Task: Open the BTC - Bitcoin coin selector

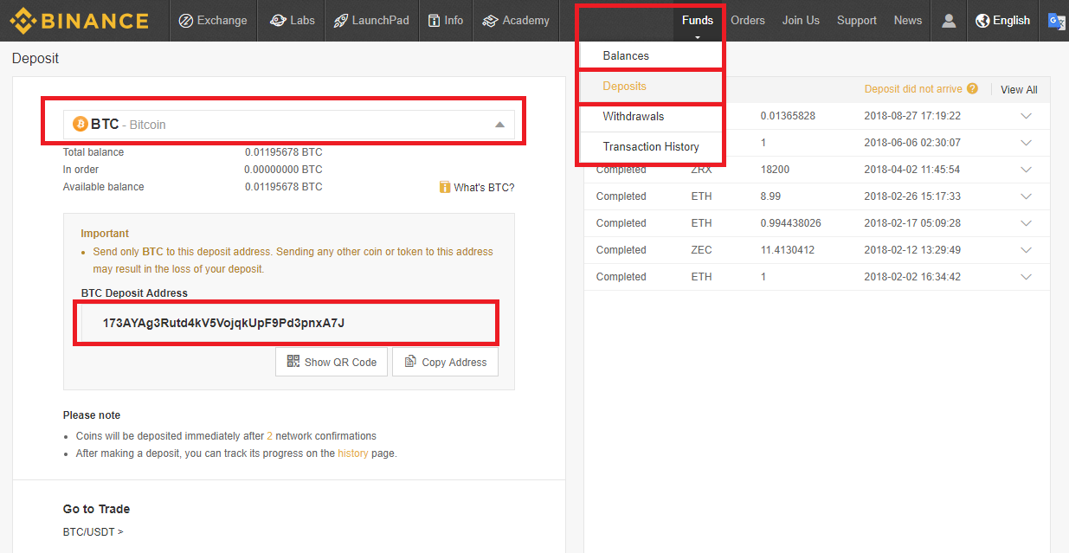Action: [x=289, y=125]
